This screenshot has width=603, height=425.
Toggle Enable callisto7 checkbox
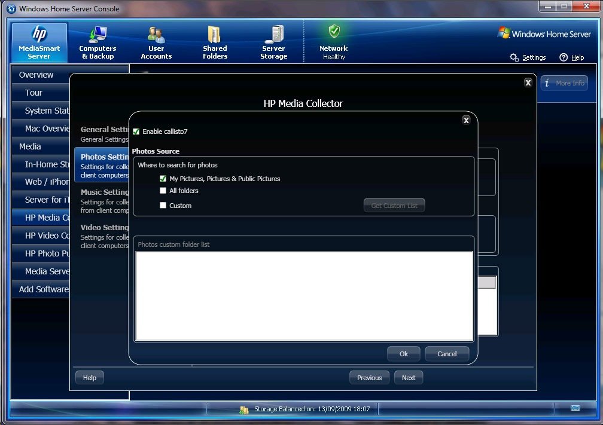point(136,132)
